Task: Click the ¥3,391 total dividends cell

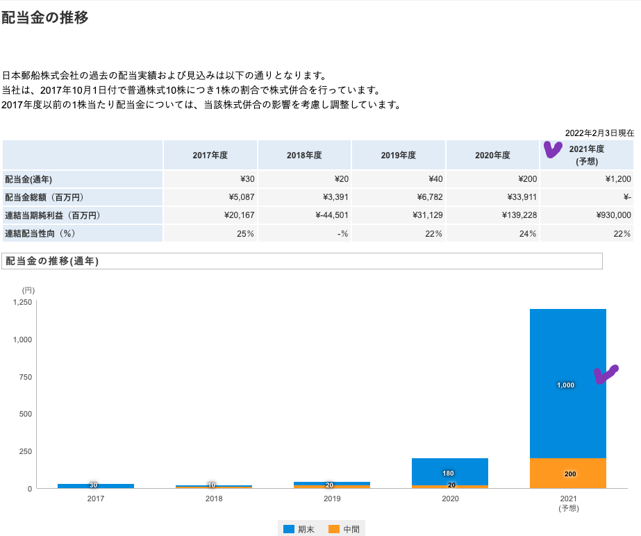Action: point(304,197)
